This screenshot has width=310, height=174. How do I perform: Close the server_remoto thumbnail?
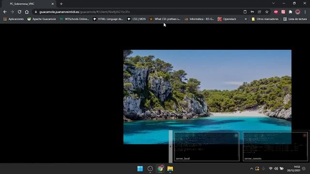[305, 135]
